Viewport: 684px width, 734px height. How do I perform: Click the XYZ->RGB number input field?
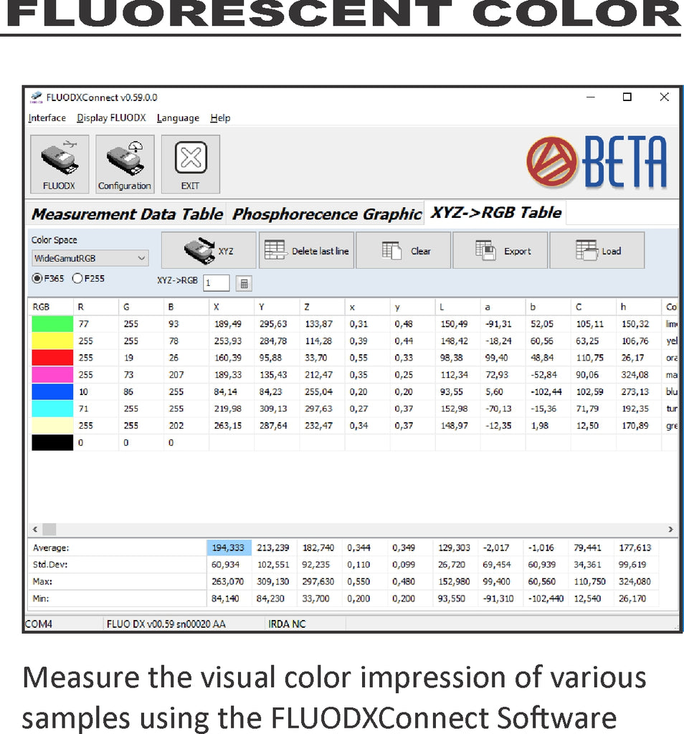click(x=216, y=283)
